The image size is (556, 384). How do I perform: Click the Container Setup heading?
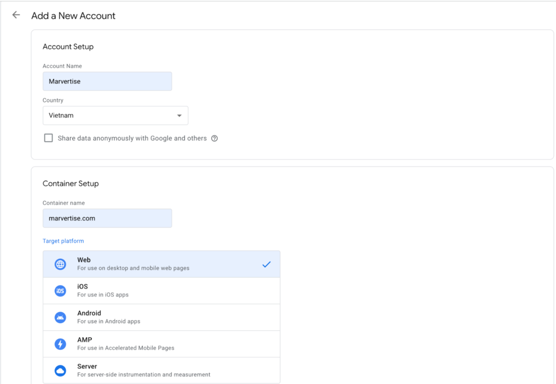[71, 184]
